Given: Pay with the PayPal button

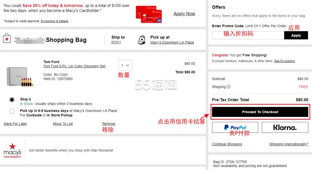Looking at the screenshot, I should click(x=235, y=127).
